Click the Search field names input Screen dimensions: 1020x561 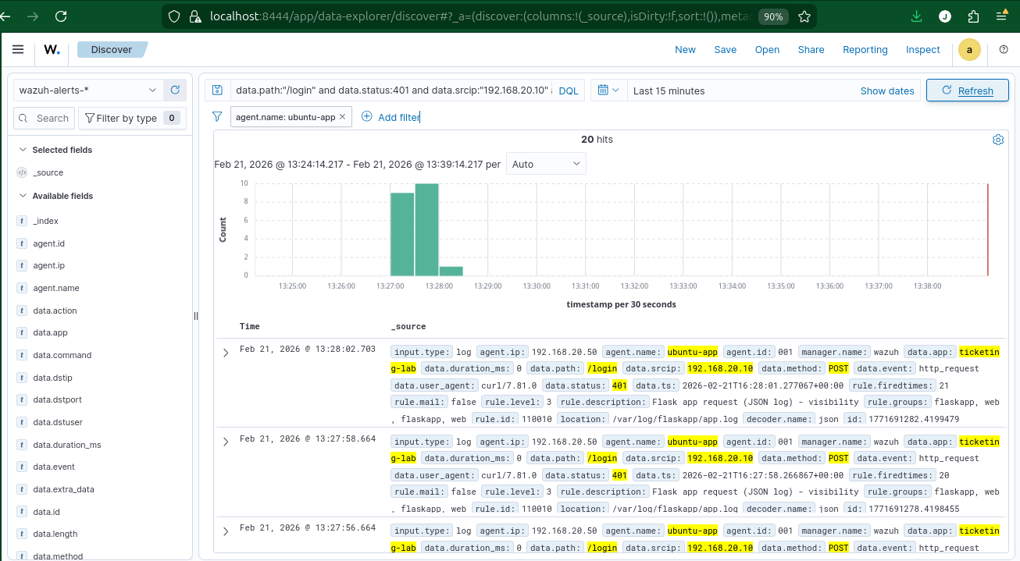click(x=45, y=119)
